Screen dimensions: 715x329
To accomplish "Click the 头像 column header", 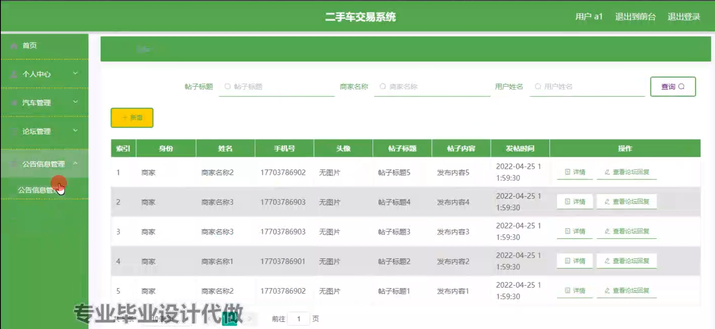I will click(343, 148).
